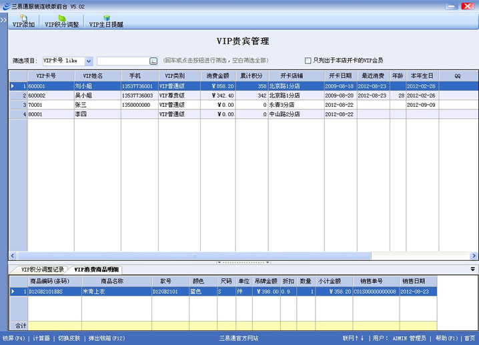Image resolution: width=479 pixels, height=345 pixels.
Task: Select VIP card 600001 row
Action: point(244,86)
